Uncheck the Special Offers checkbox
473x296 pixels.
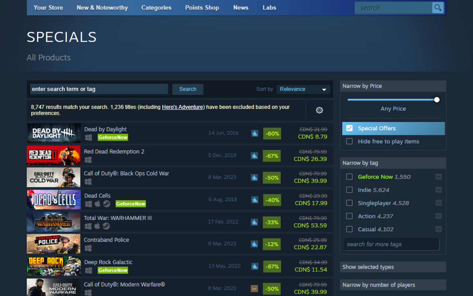[349, 128]
